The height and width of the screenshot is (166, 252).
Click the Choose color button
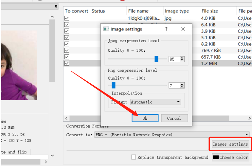(230, 157)
